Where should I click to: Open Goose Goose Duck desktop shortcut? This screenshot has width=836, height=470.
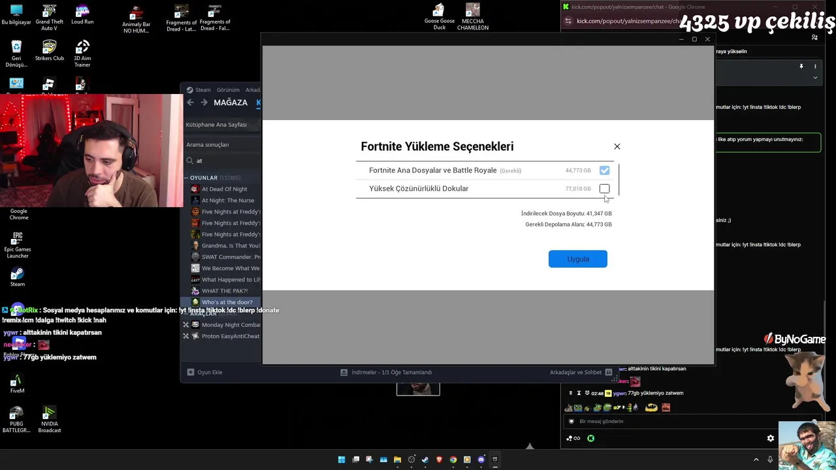[440, 16]
